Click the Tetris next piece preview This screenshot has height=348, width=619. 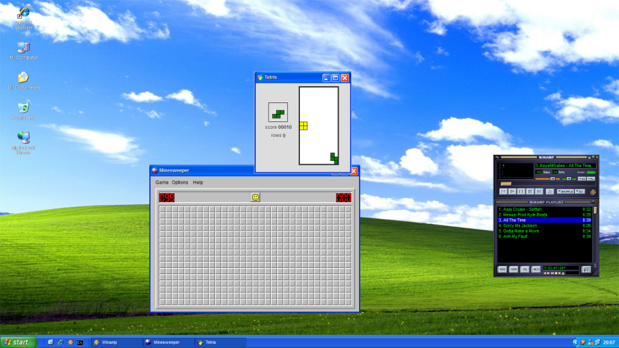click(x=278, y=113)
